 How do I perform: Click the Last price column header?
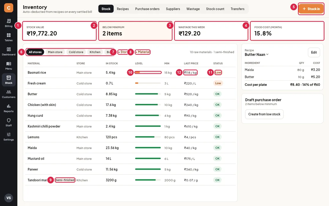pos(191,63)
